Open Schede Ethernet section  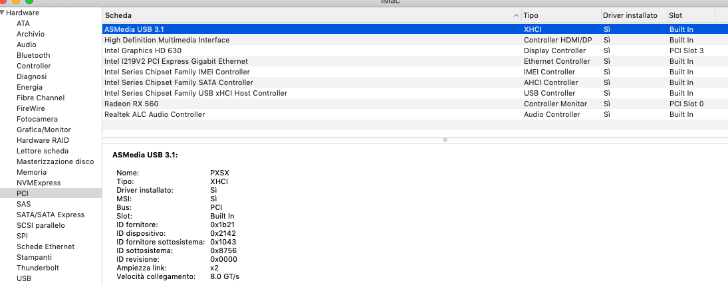[45, 246]
